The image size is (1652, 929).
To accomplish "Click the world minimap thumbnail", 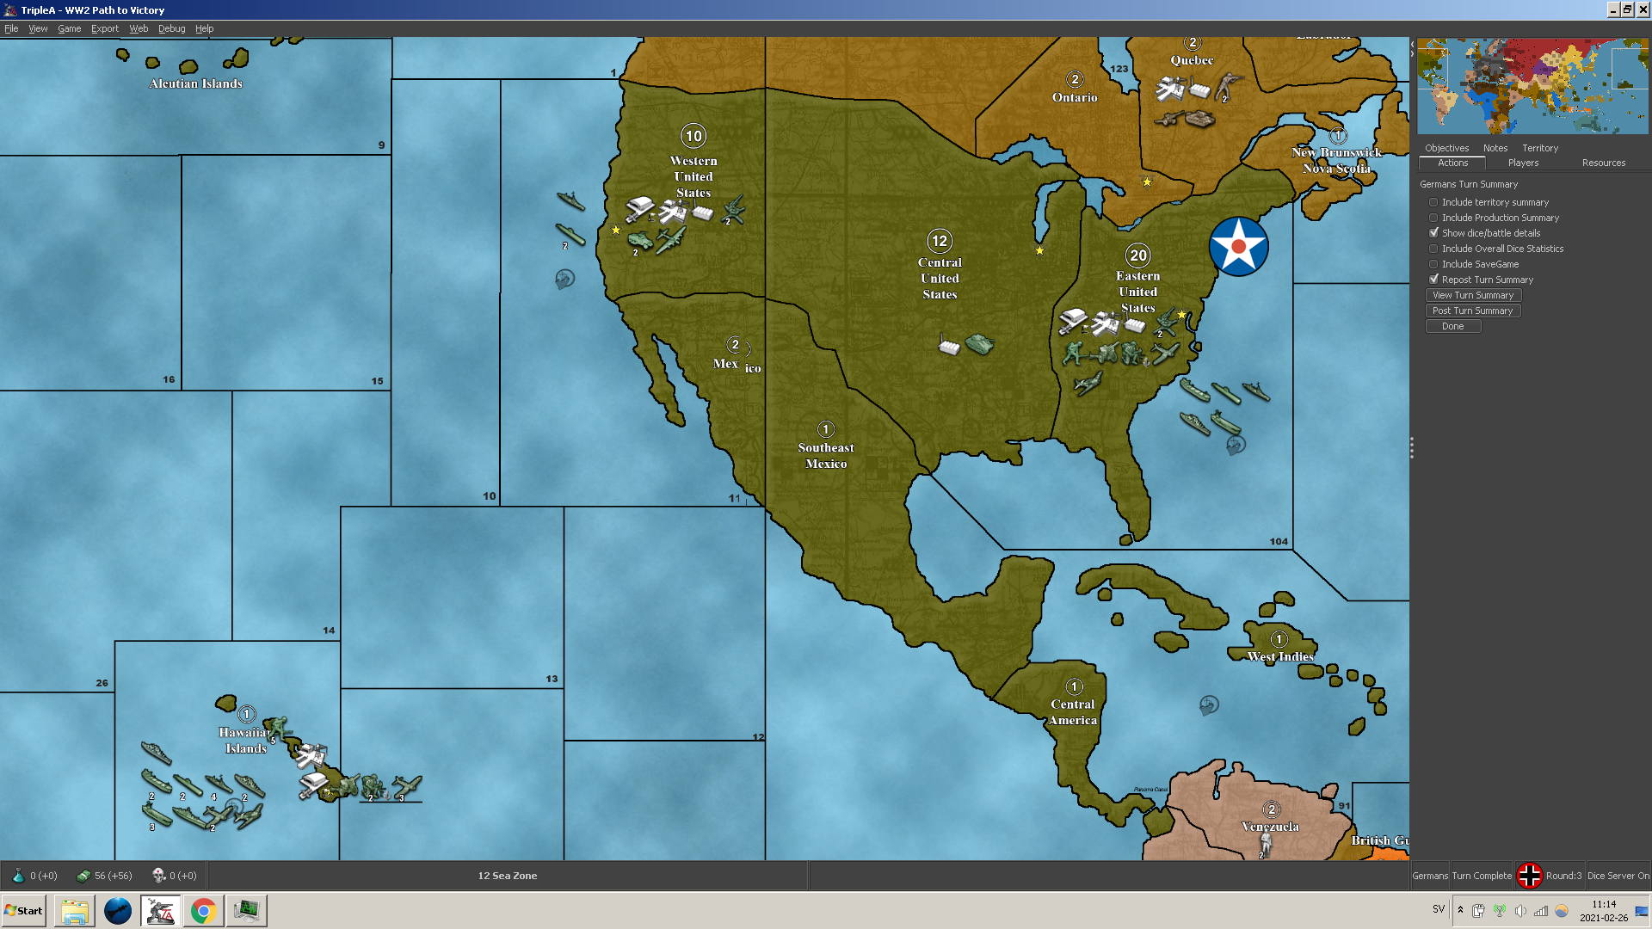I will click(1532, 86).
